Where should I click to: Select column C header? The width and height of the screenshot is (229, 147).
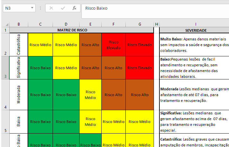pyautogui.click(x=40, y=24)
